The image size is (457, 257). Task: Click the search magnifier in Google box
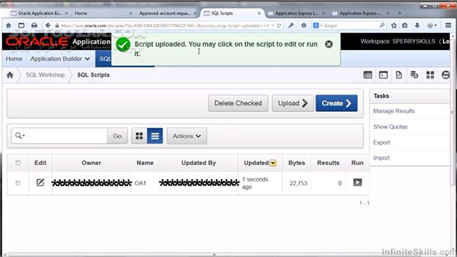coord(382,25)
